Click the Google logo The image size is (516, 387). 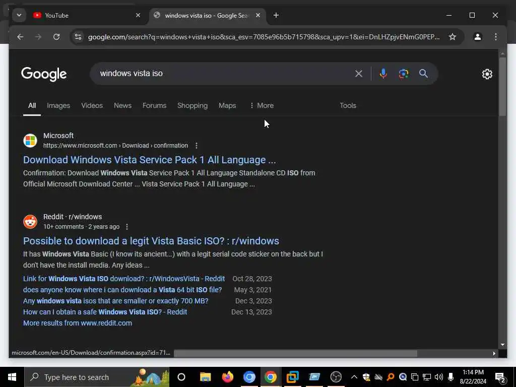pos(44,74)
